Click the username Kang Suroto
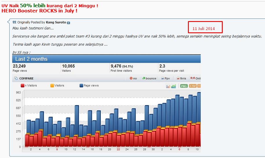This screenshot has height=158, width=265. (x=56, y=22)
